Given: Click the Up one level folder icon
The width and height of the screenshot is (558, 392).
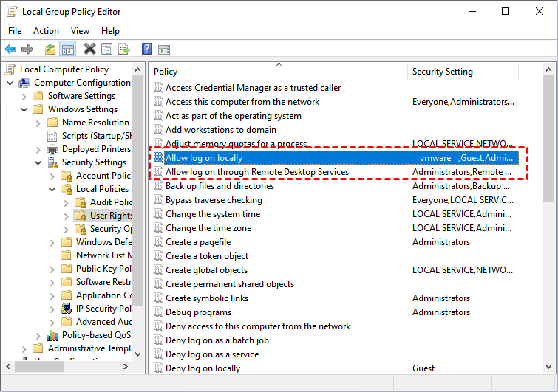Looking at the screenshot, I should [50, 49].
